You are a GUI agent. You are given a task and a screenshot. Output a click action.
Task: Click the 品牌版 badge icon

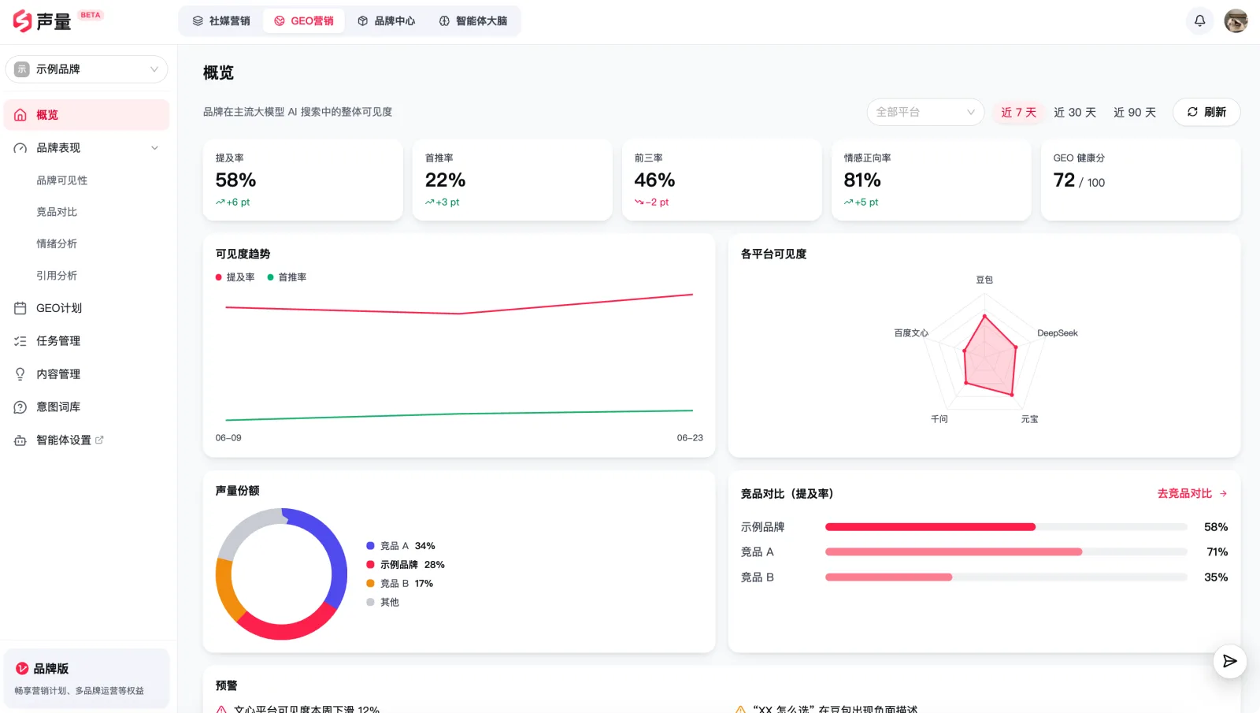pyautogui.click(x=22, y=668)
